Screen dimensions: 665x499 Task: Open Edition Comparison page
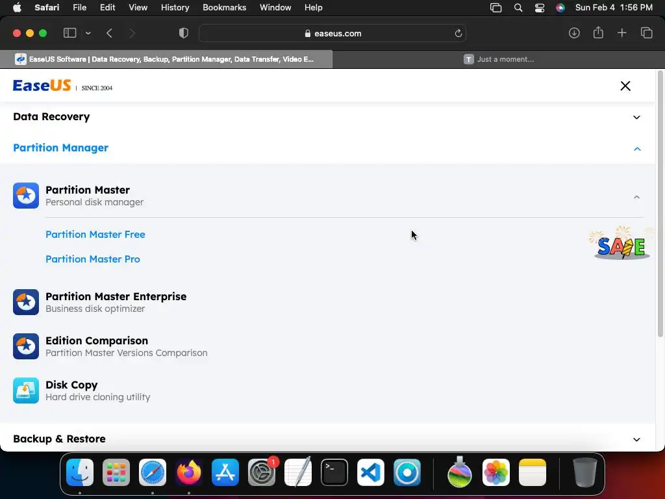[x=97, y=340]
